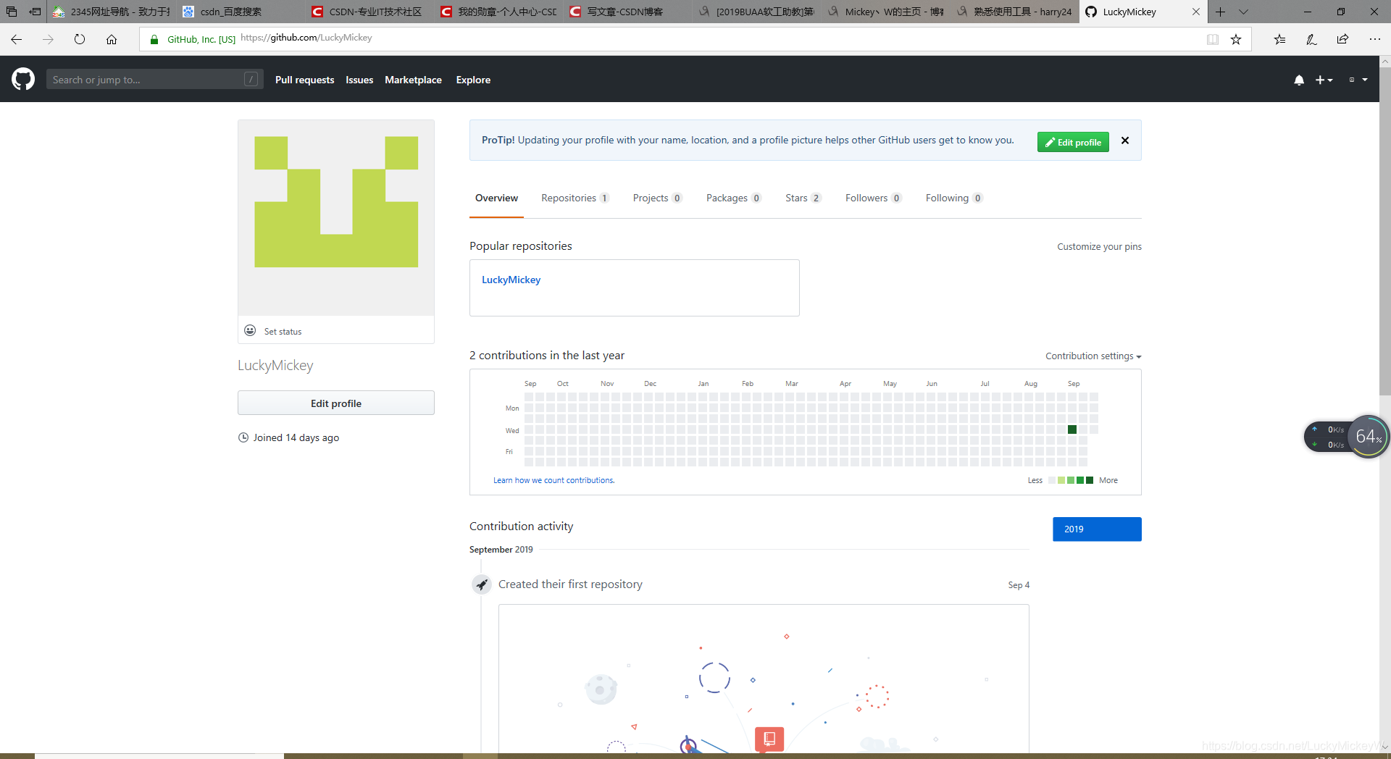Click the 64% floating speed widget
The width and height of the screenshot is (1391, 759).
pos(1368,436)
